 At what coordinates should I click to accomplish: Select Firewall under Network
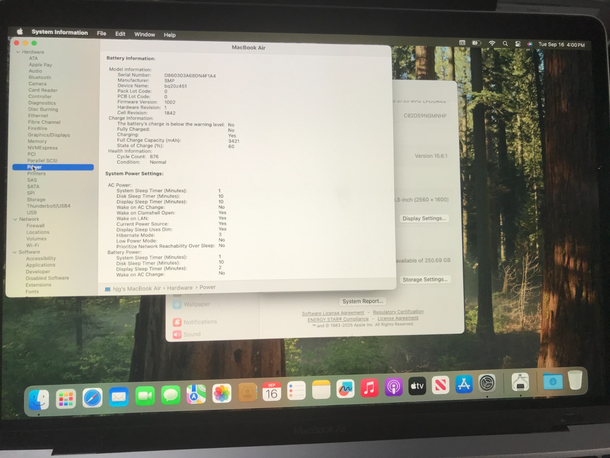[x=35, y=226]
